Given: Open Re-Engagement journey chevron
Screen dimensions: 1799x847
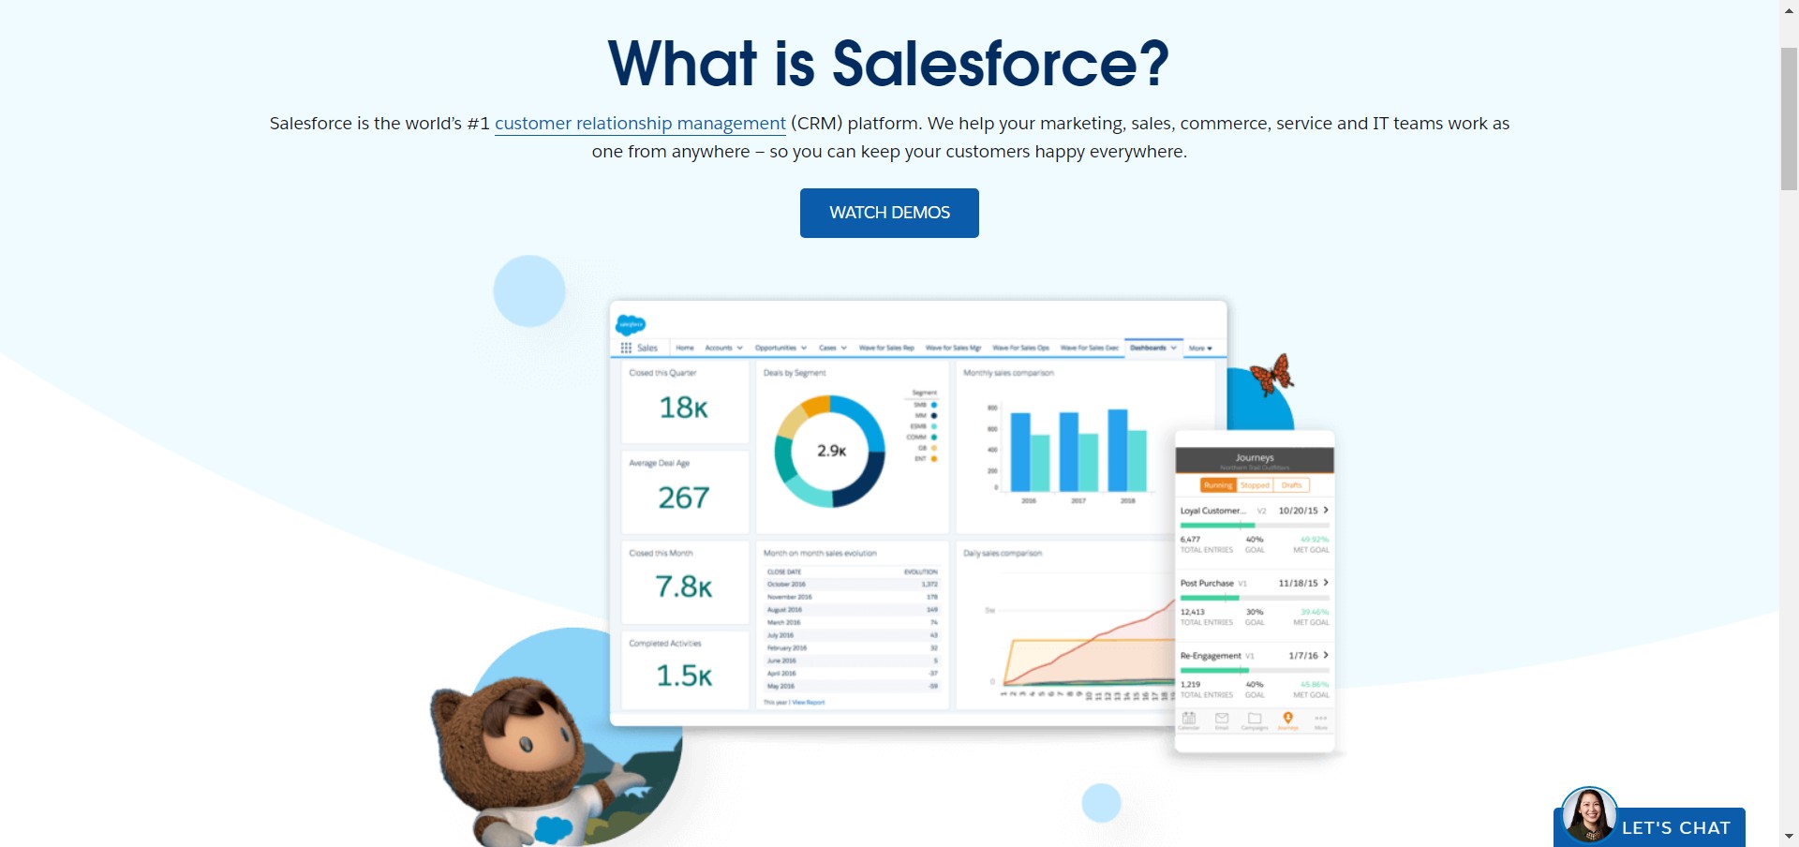Looking at the screenshot, I should (1326, 655).
